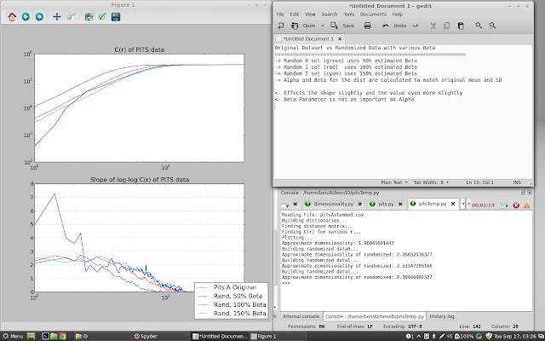Open gedit's View menu
Image resolution: width=545 pixels, height=341 pixels.
point(310,14)
